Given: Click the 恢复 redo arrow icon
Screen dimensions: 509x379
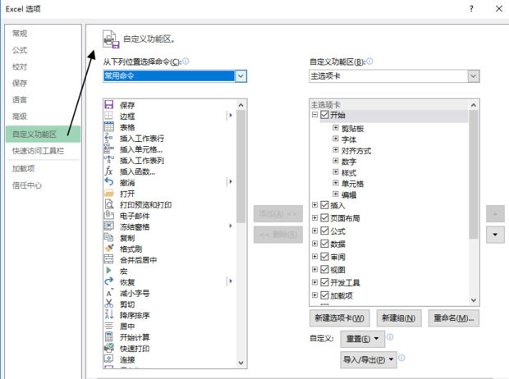Looking at the screenshot, I should tap(108, 281).
